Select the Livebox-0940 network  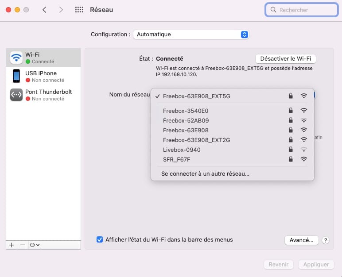tap(182, 150)
